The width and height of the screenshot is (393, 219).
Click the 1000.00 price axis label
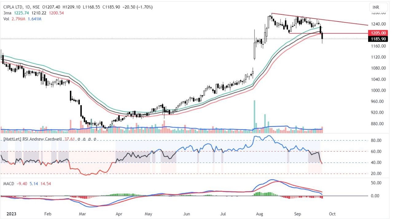tap(378, 90)
